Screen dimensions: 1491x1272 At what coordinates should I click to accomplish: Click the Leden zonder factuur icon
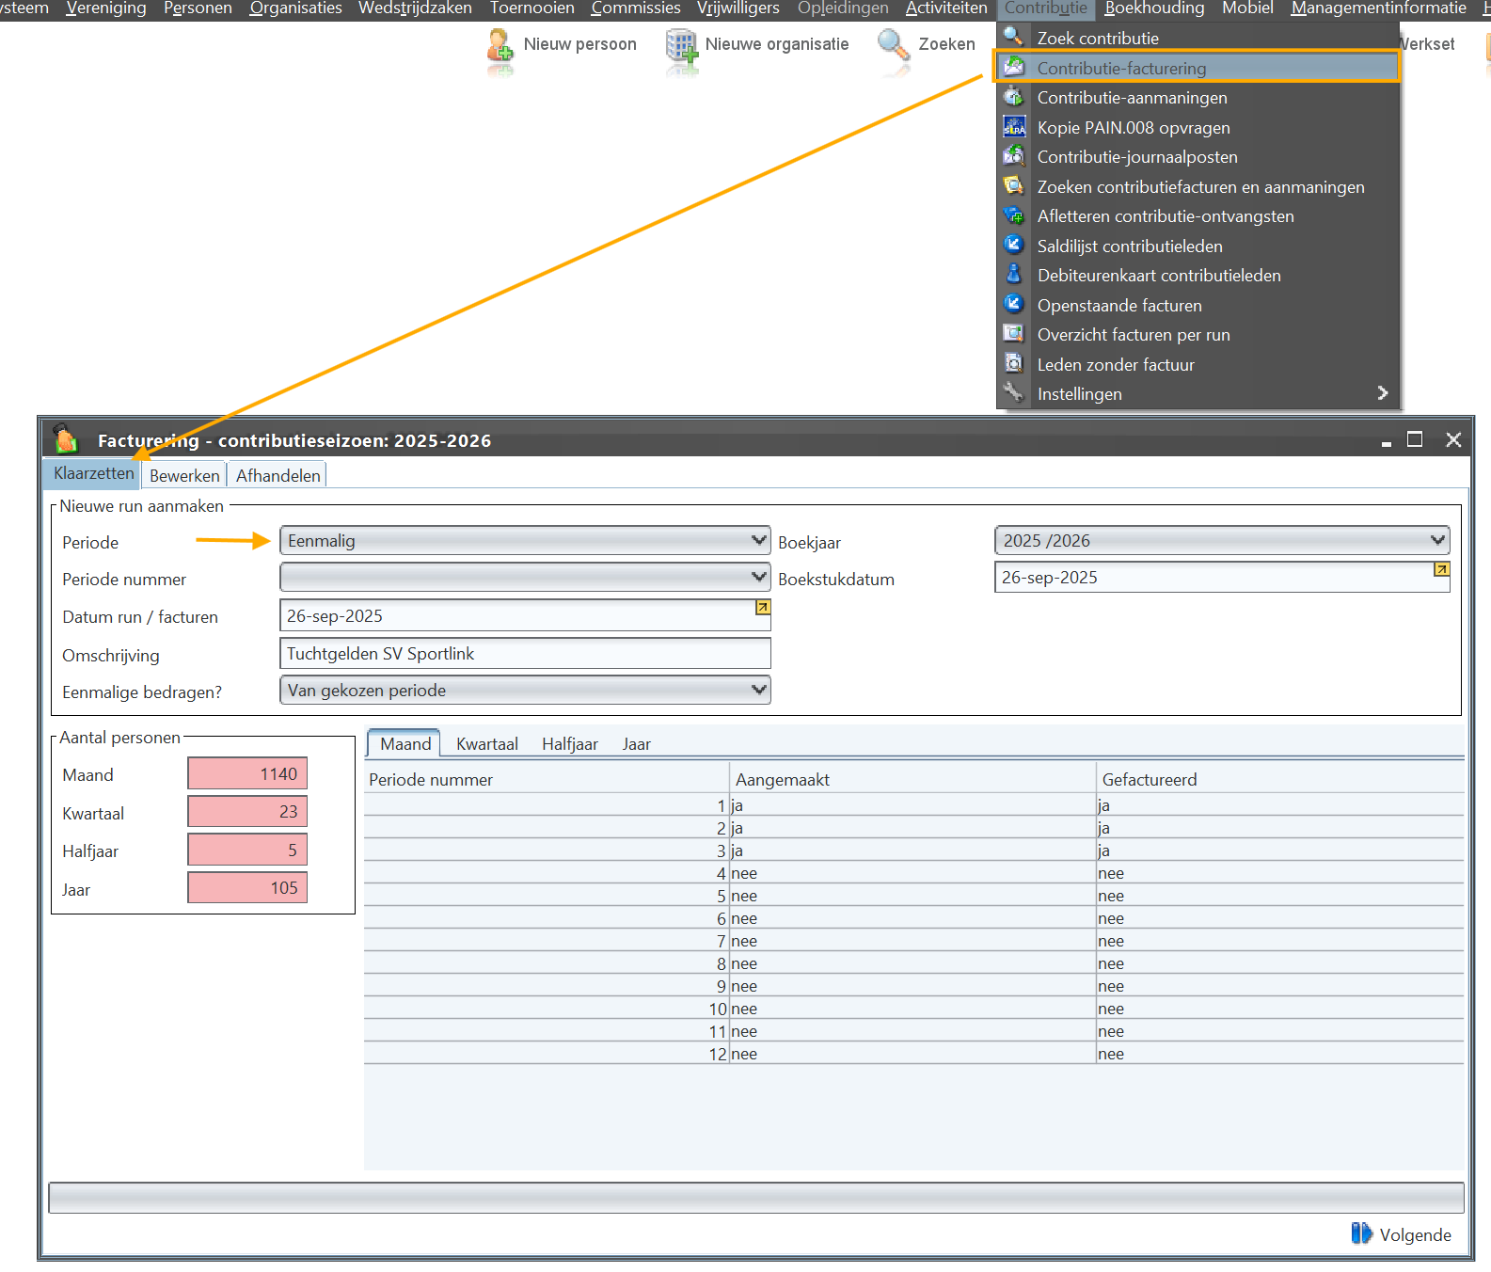pyautogui.click(x=1013, y=364)
